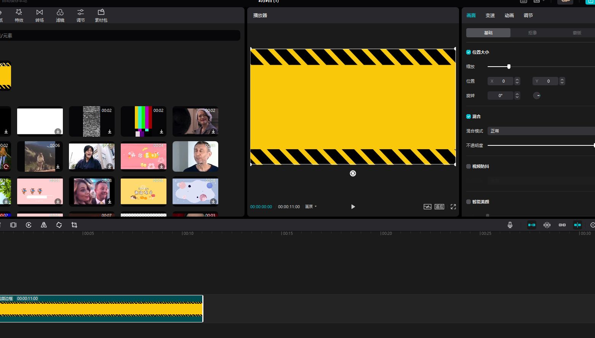Open the 滤镜 filters panel
595x338 pixels.
tap(60, 16)
